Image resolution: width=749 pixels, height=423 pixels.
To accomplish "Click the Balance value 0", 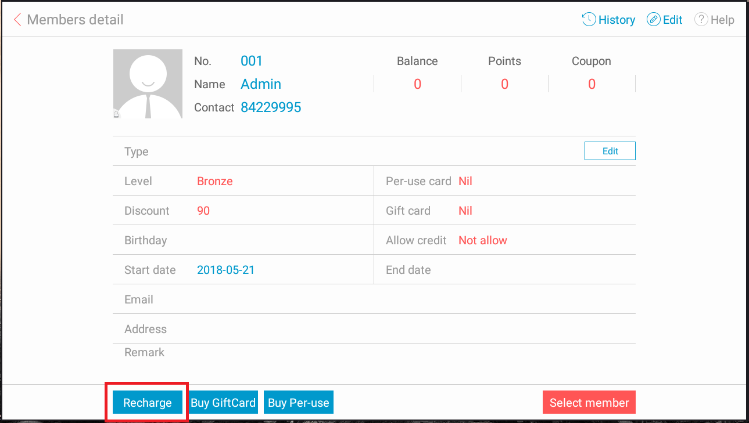I will (x=417, y=84).
